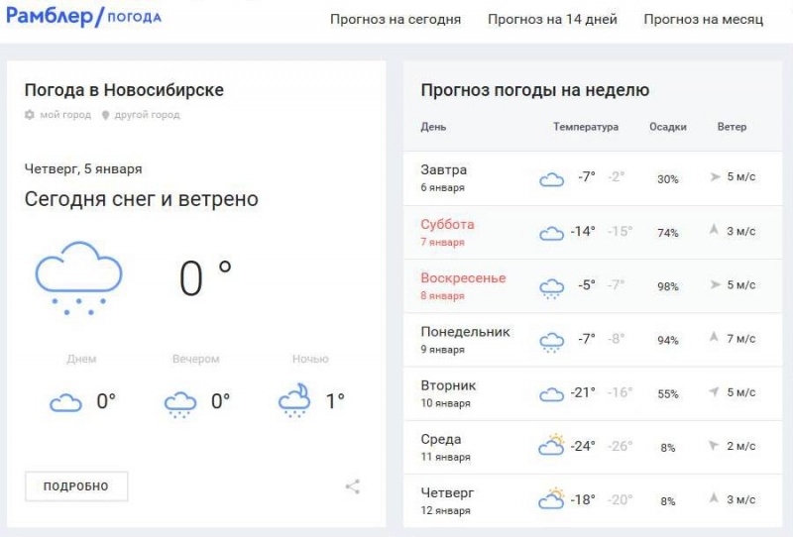Click the wind arrow icon in Вторник row
The height and width of the screenshot is (537, 793).
point(714,392)
